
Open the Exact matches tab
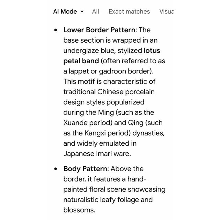[x=129, y=11]
